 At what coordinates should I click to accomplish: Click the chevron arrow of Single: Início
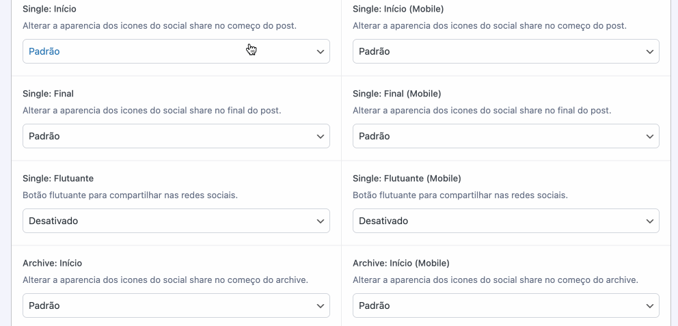coord(321,52)
